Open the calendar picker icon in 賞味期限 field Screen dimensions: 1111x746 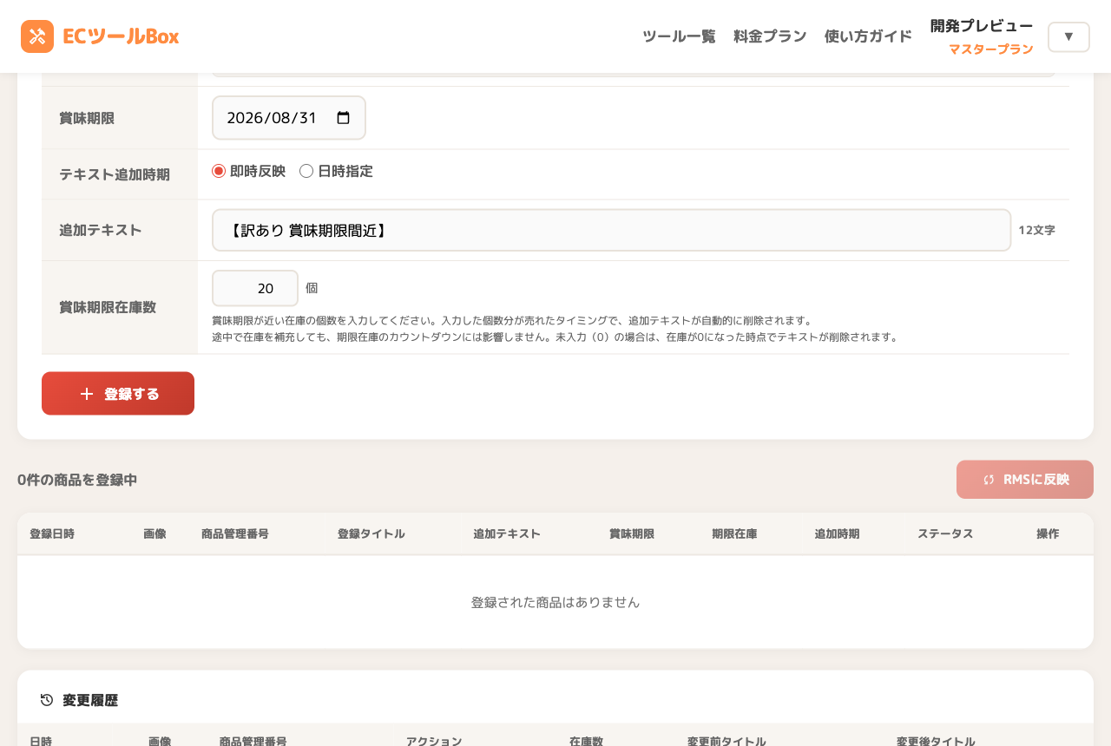(343, 118)
